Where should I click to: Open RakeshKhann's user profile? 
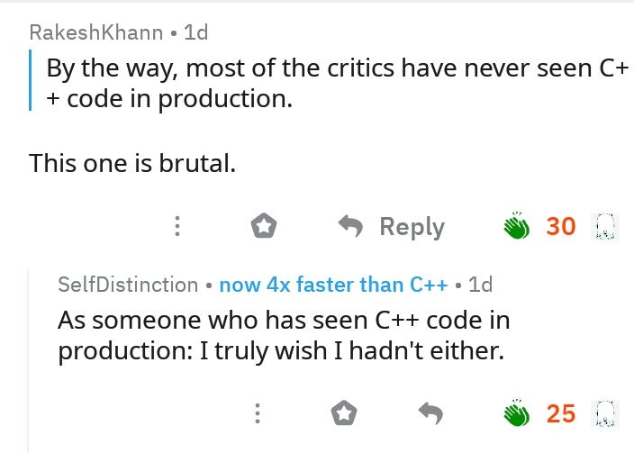(x=96, y=32)
